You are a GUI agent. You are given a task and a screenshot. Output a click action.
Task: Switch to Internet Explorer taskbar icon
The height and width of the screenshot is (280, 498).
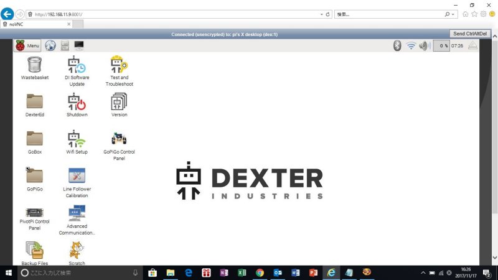[331, 273]
